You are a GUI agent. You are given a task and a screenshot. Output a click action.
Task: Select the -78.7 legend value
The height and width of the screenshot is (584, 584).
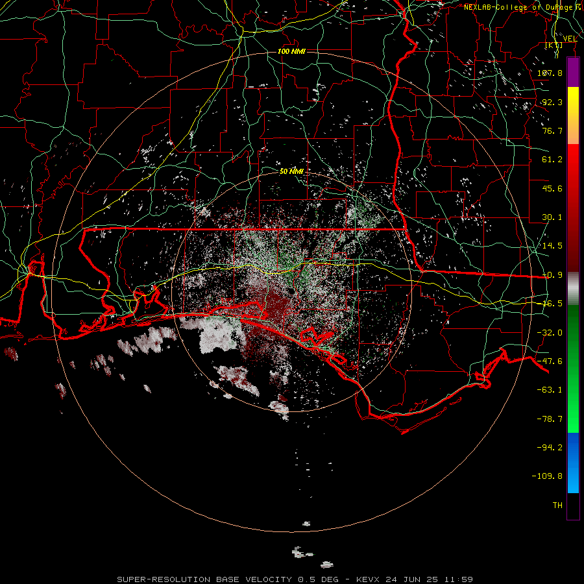pos(550,419)
